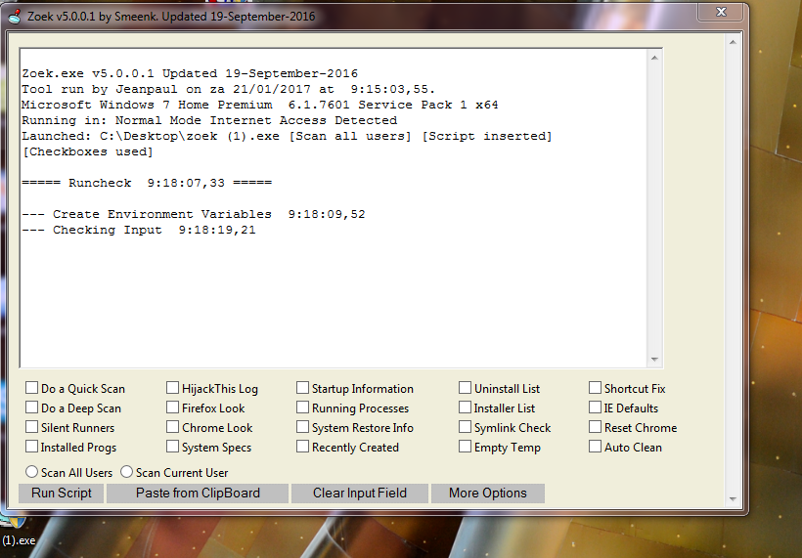Select the (1).exe desktop icon
802x558 pixels.
18,534
